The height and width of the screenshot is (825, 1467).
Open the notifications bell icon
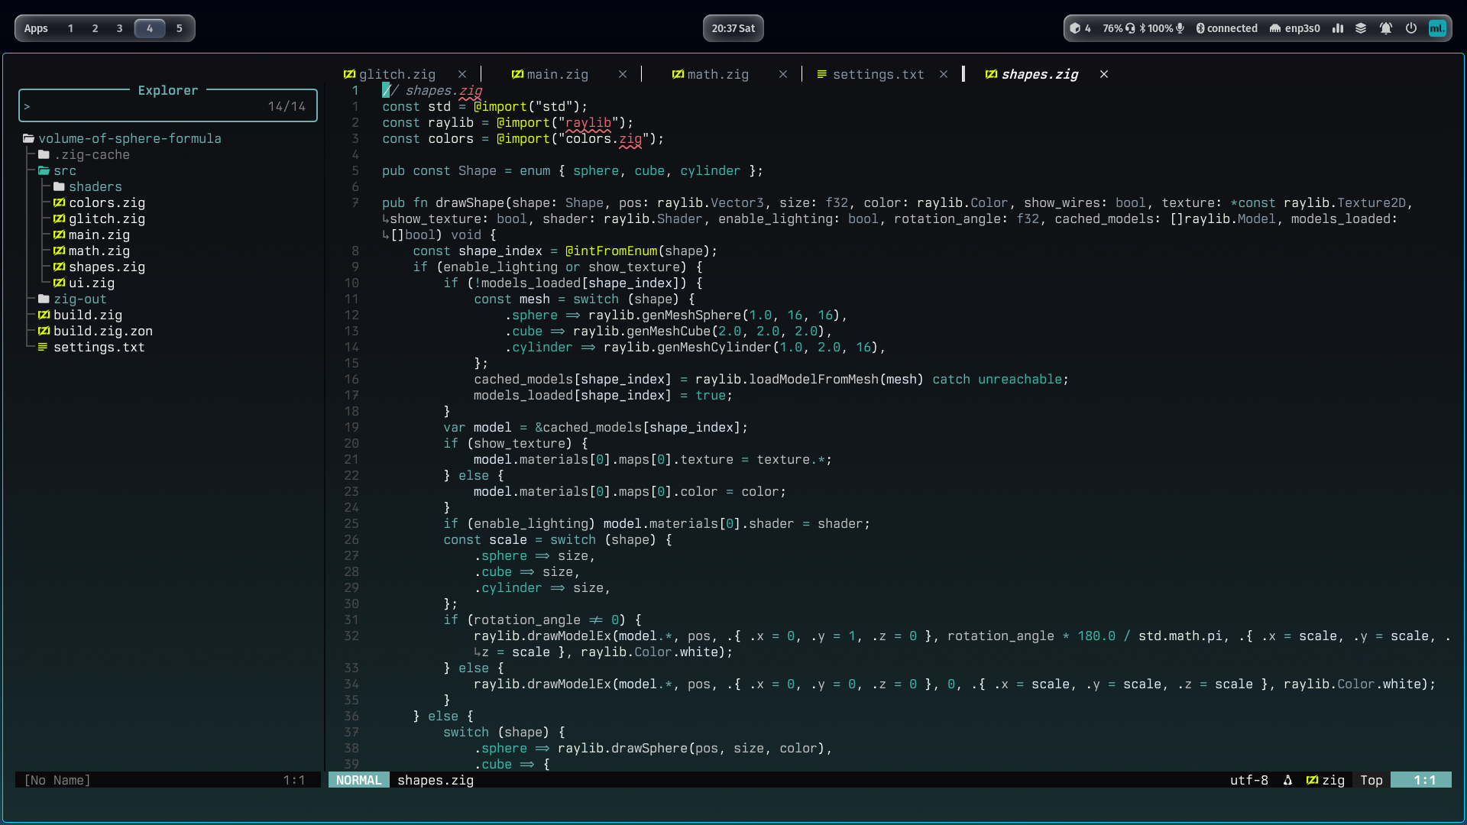(1385, 28)
